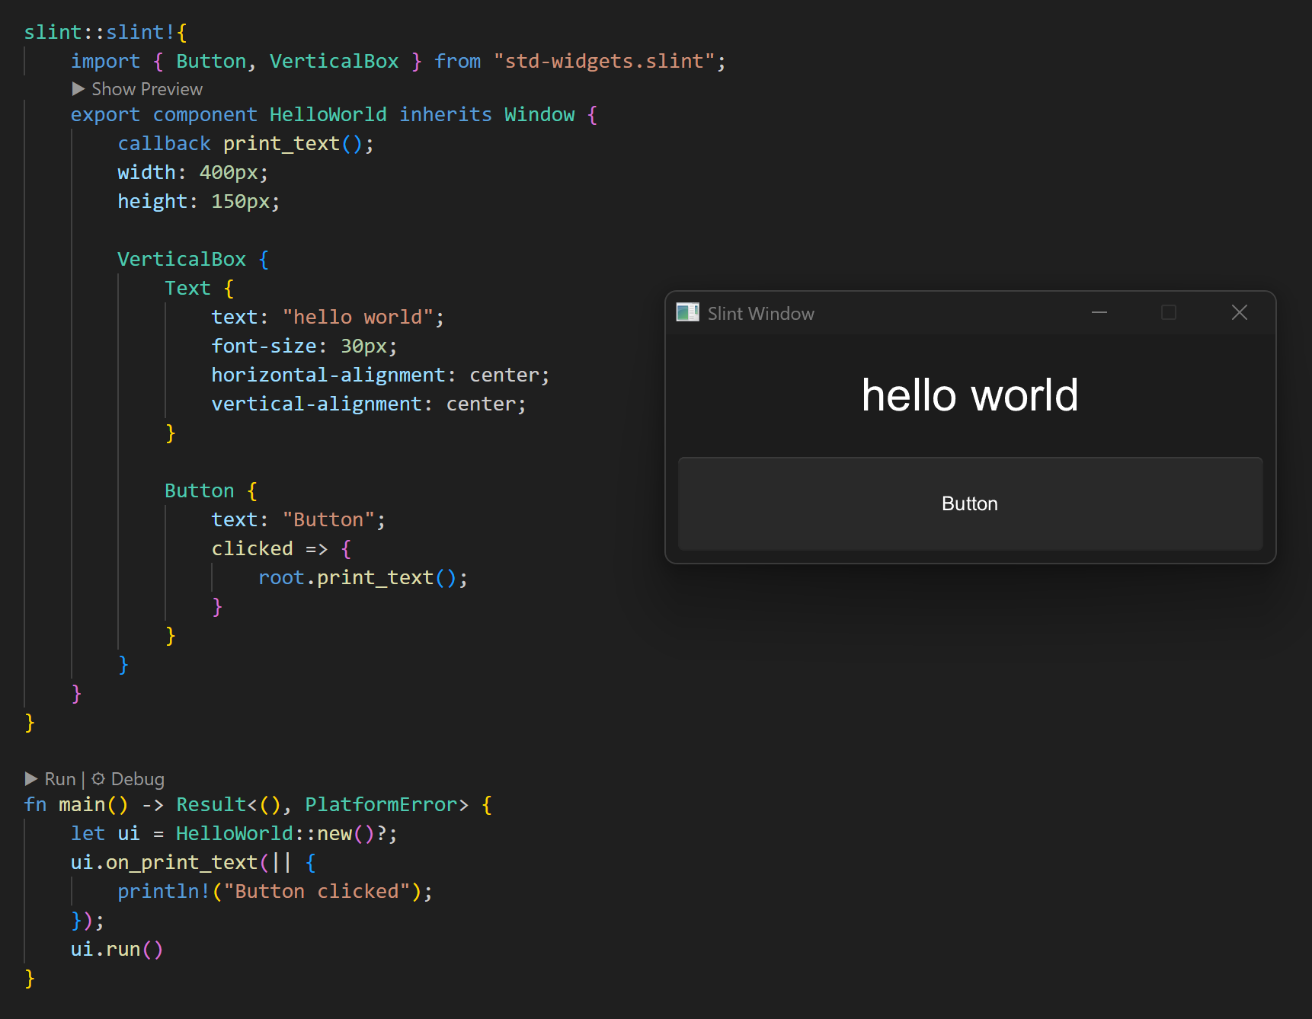1312x1019 pixels.
Task: Place cursor on HelloWorld component name
Action: pyautogui.click(x=328, y=114)
